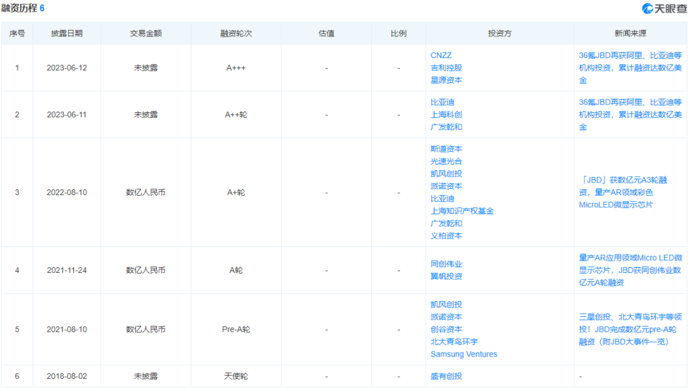Select date cell 2023-06-11

(x=67, y=115)
